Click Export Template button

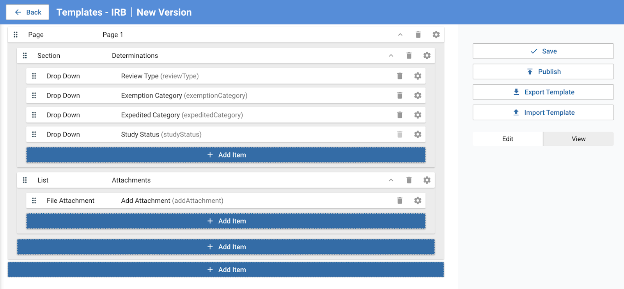click(x=543, y=92)
